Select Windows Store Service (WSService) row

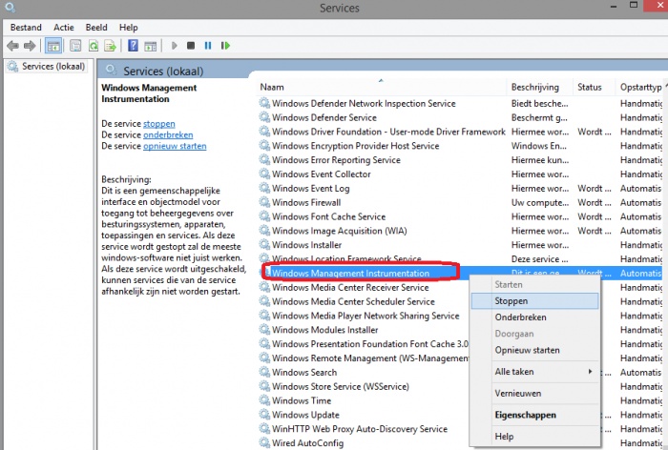(364, 386)
